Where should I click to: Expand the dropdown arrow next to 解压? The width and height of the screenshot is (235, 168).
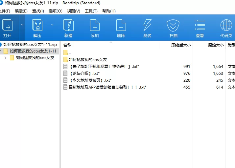(52, 25)
